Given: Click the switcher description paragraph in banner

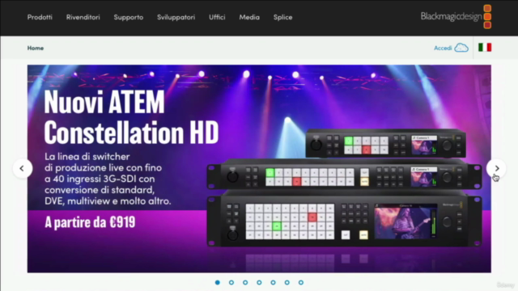Looking at the screenshot, I should 108,179.
